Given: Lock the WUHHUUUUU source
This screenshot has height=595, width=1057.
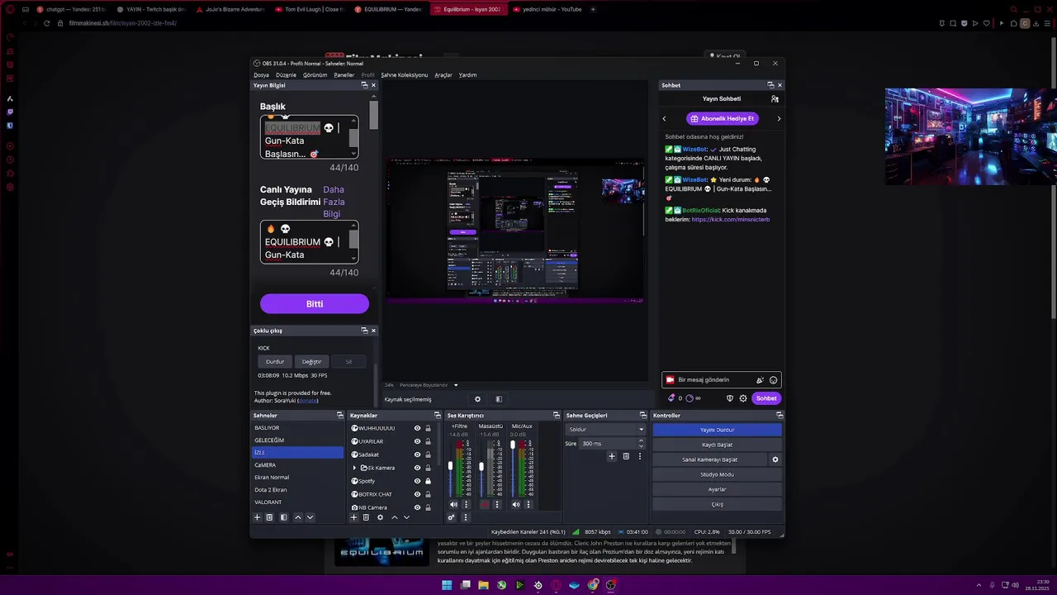Looking at the screenshot, I should 428,428.
